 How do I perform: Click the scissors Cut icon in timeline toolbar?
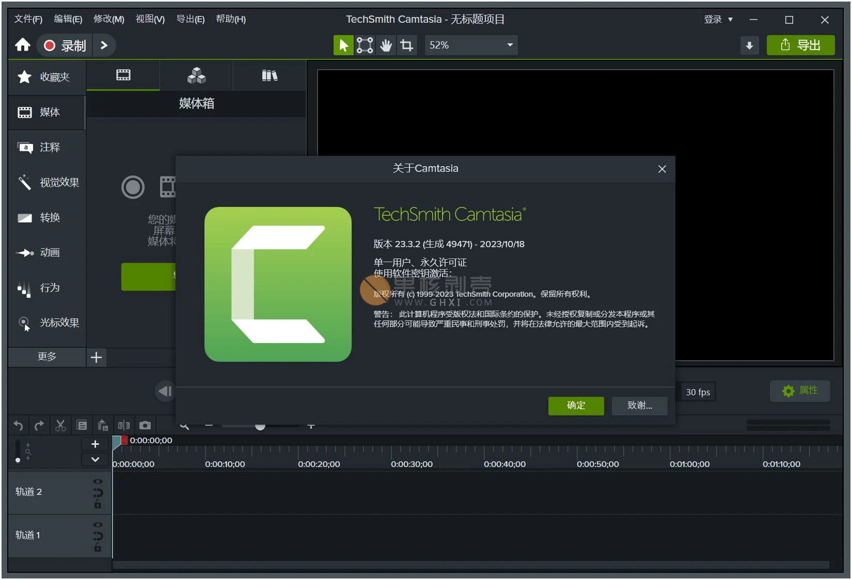point(60,425)
